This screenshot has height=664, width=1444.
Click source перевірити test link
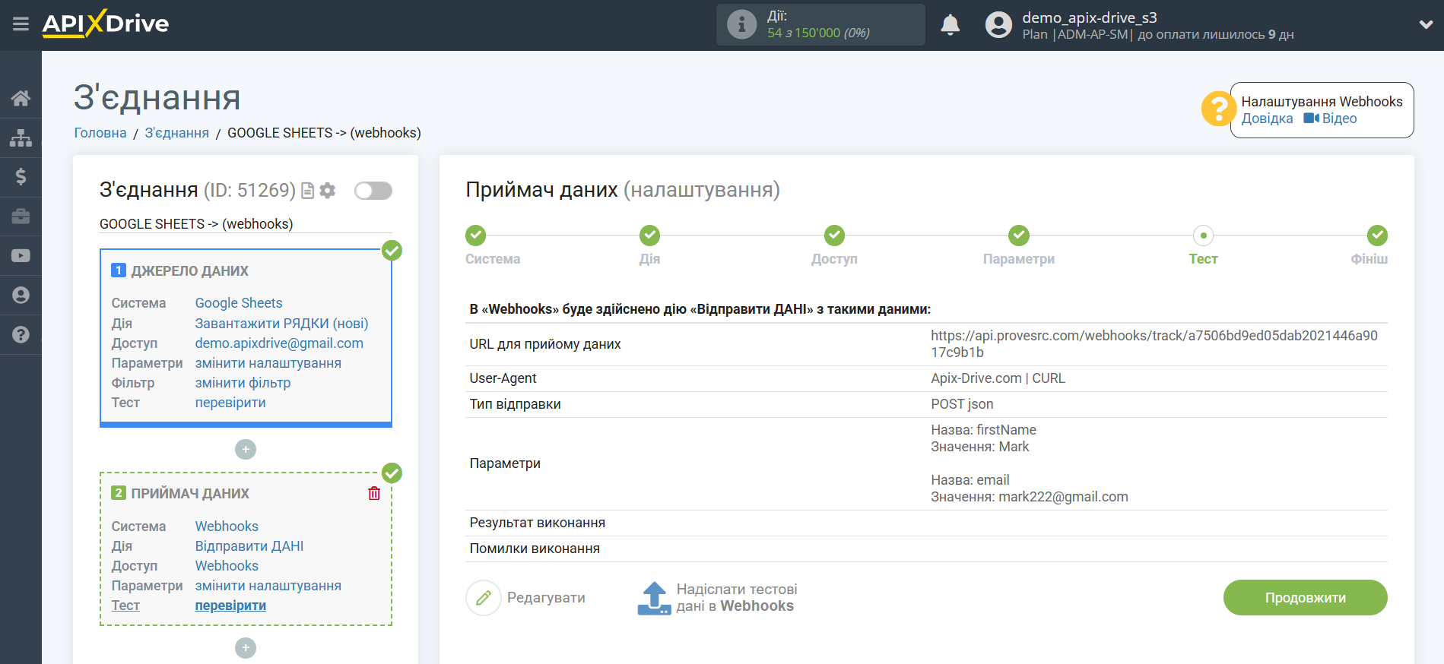tap(230, 403)
